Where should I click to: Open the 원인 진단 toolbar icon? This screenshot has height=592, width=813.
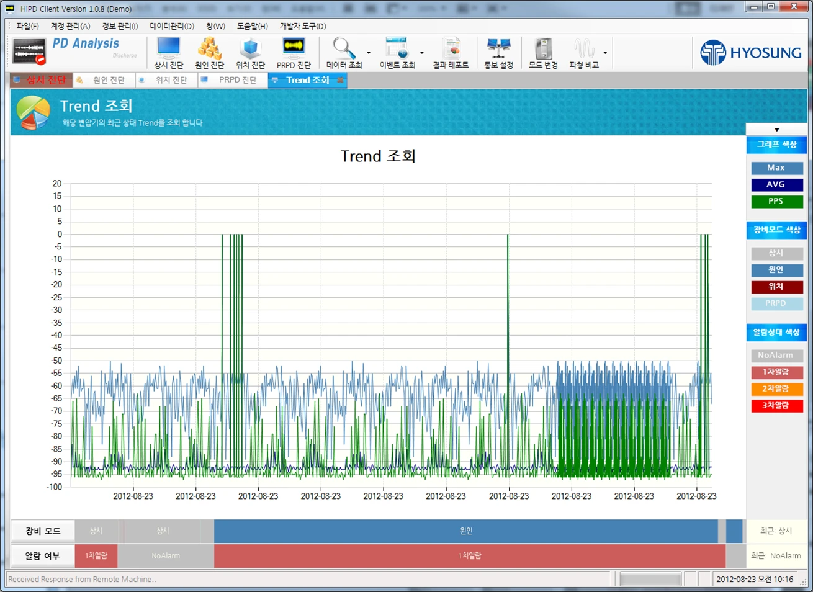[209, 53]
